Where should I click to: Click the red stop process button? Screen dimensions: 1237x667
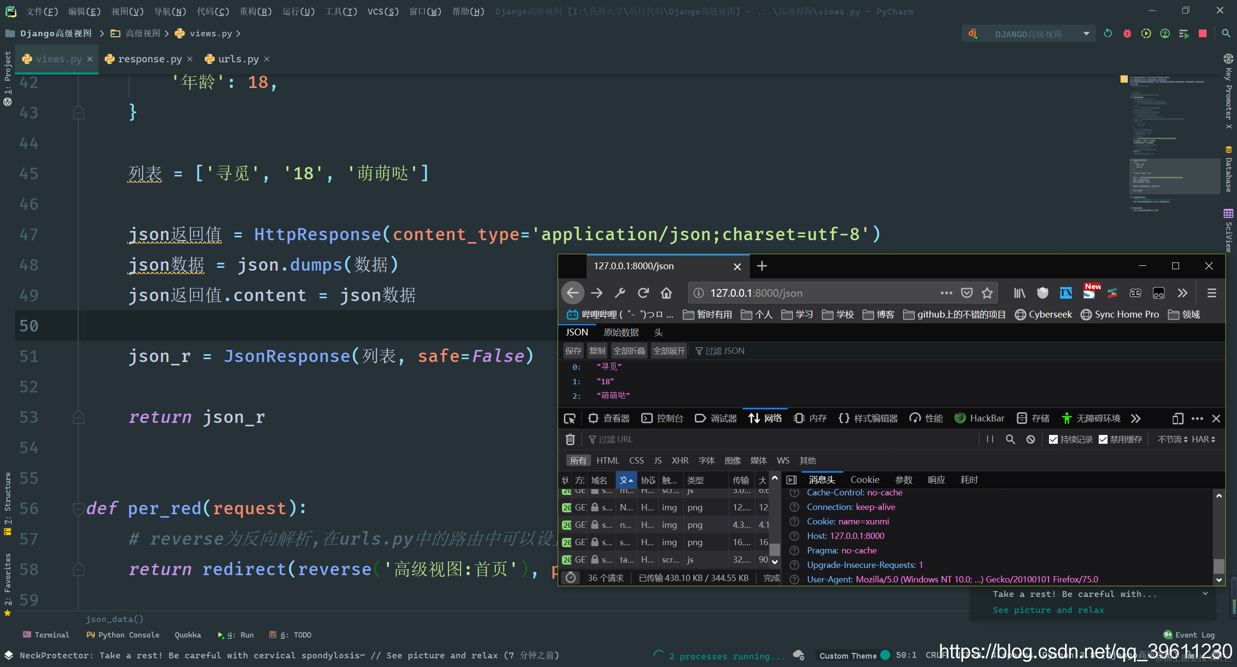(x=1203, y=34)
